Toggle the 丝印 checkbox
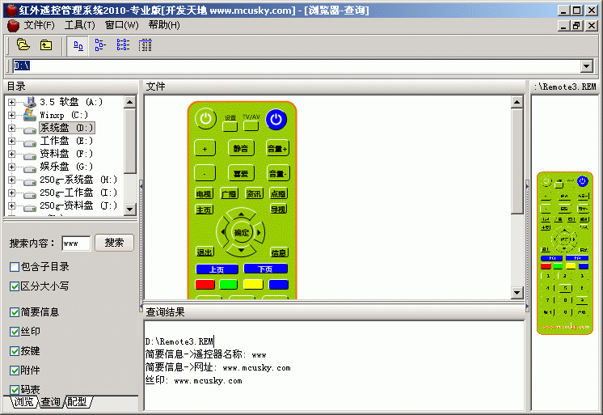603x415 pixels. 15,332
